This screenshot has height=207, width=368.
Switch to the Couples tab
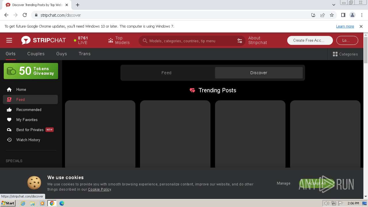[36, 54]
